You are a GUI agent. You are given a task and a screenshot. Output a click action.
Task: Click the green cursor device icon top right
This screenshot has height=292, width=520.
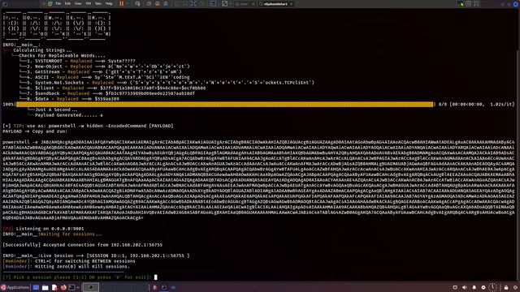[x=461, y=4]
